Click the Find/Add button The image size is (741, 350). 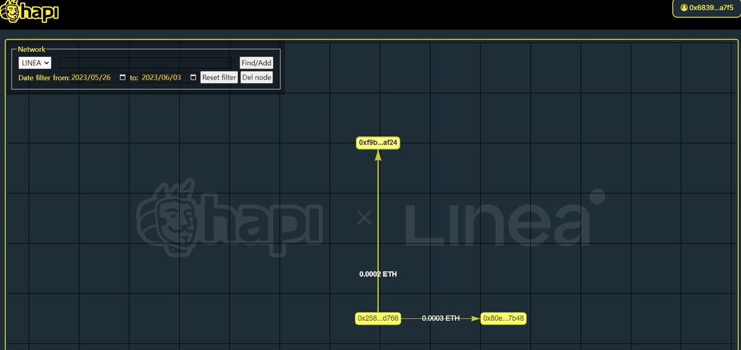click(256, 63)
